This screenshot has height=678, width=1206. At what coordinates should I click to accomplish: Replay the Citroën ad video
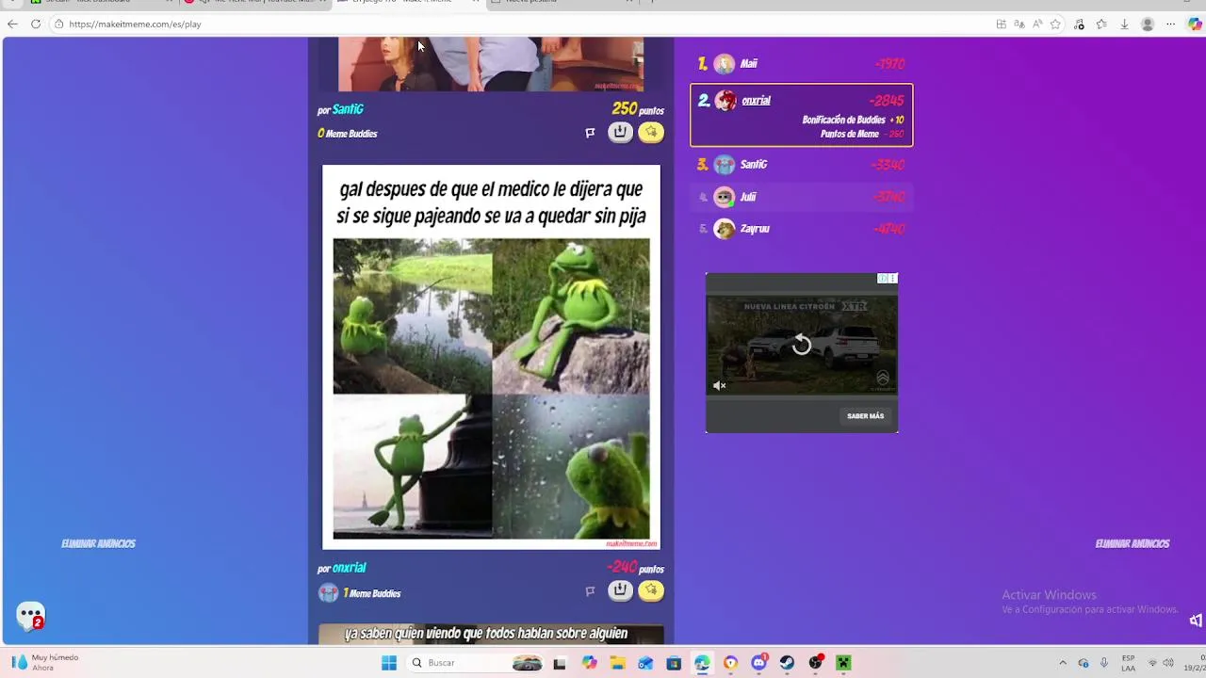coord(802,346)
